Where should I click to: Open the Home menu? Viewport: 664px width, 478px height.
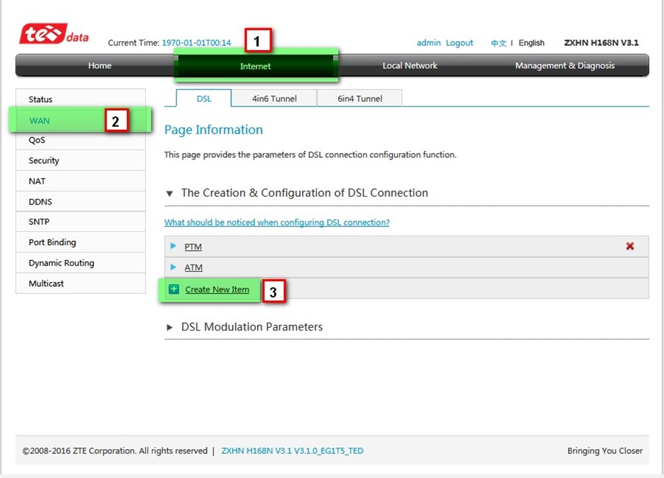point(99,66)
